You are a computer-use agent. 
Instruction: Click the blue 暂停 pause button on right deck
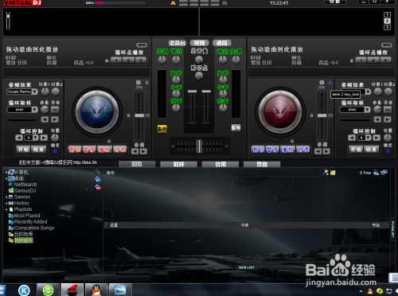pos(272,150)
